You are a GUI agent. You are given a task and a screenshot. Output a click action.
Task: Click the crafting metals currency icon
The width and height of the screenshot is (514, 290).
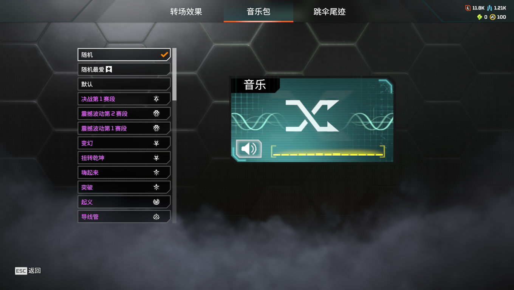[x=489, y=8]
